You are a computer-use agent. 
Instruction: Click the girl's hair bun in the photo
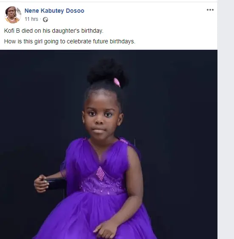(107, 71)
